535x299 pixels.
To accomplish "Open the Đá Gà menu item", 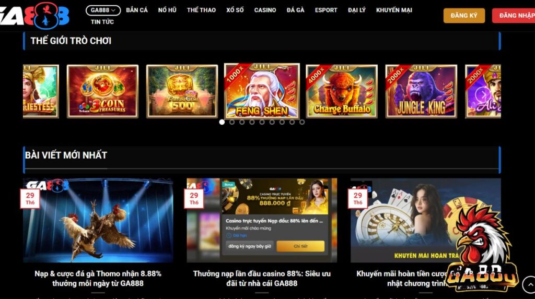I will pyautogui.click(x=296, y=10).
